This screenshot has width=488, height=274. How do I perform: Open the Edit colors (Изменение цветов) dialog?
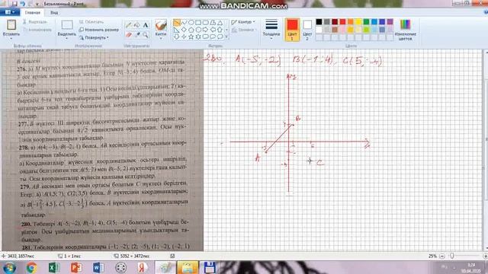pos(405,30)
